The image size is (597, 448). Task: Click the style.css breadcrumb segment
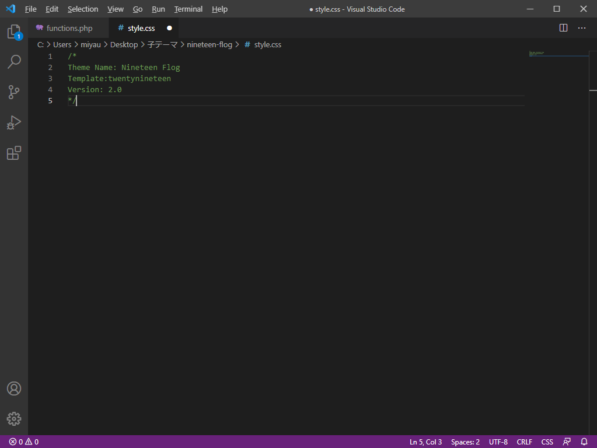coord(263,44)
